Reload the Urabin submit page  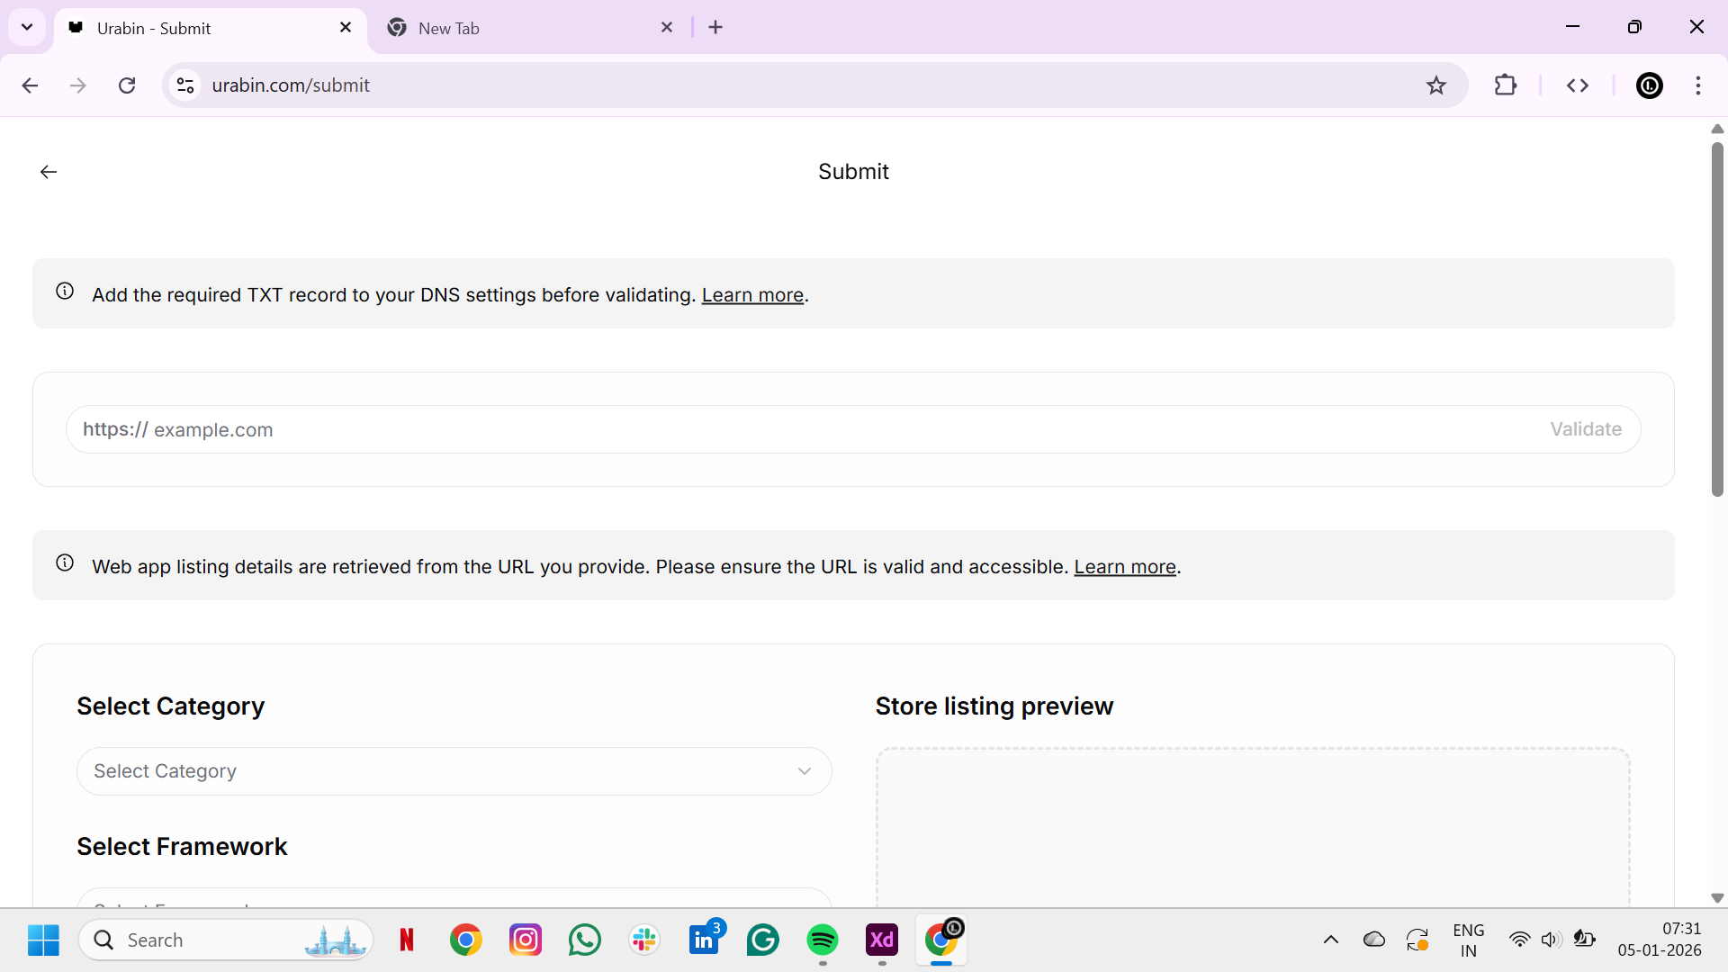[x=127, y=85]
